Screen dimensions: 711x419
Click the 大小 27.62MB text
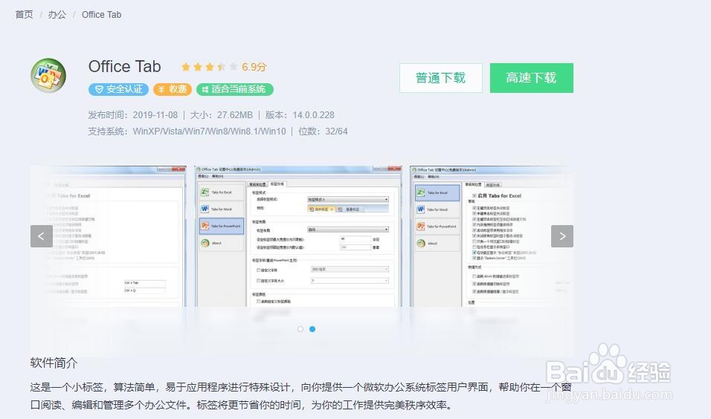click(x=222, y=115)
